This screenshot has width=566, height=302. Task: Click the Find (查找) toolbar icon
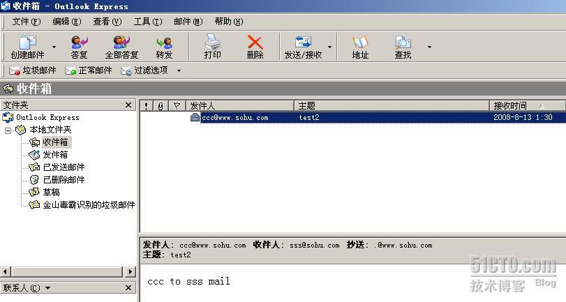tap(403, 43)
